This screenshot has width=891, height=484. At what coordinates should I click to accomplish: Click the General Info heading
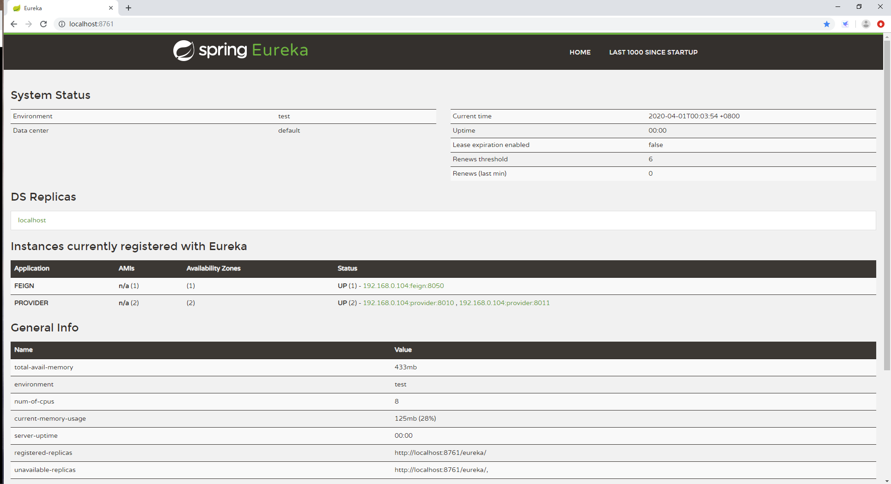point(45,328)
